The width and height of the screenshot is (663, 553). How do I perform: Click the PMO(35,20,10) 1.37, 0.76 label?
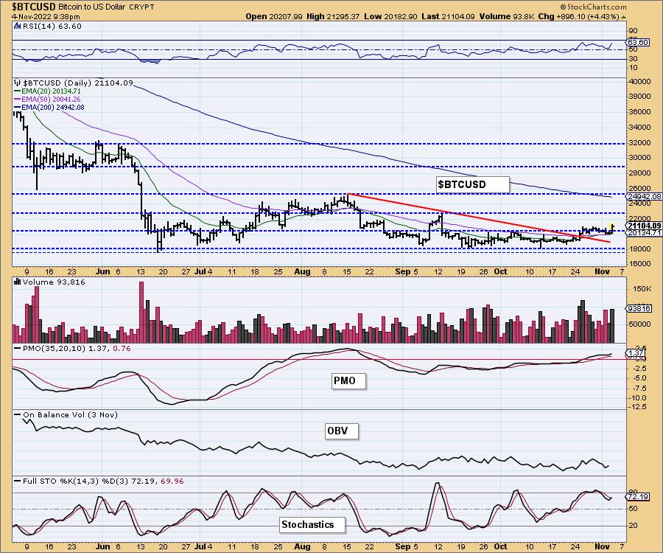pos(76,348)
